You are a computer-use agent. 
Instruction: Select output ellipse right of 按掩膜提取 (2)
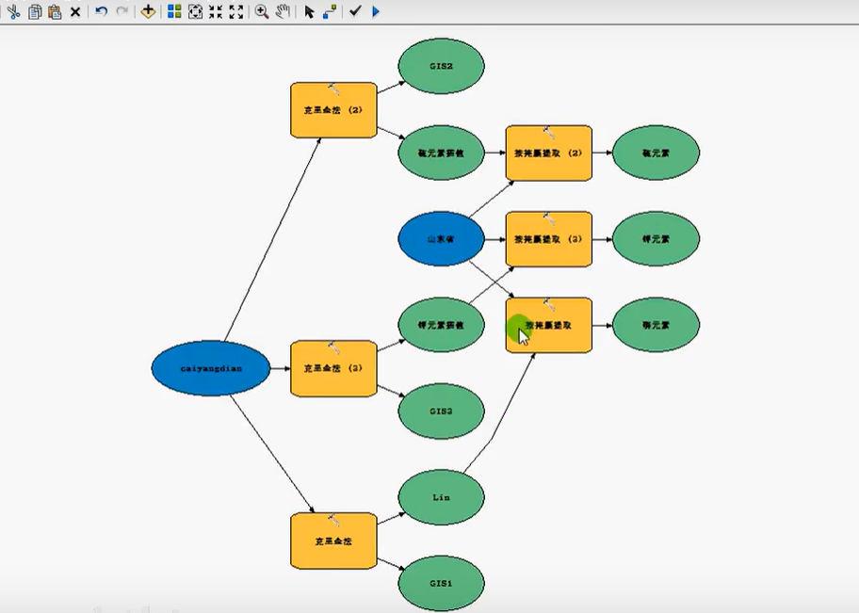coord(656,153)
